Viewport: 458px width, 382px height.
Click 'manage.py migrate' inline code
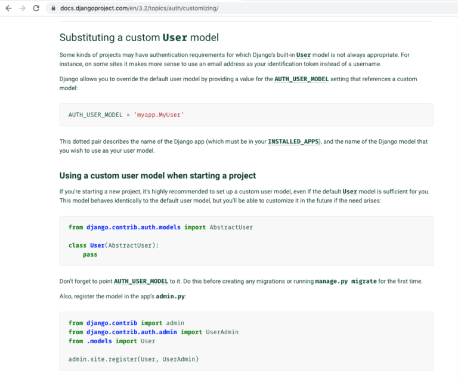point(346,282)
